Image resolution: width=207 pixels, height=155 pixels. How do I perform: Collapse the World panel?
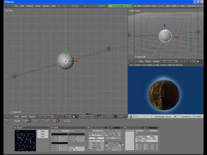tap(52, 127)
